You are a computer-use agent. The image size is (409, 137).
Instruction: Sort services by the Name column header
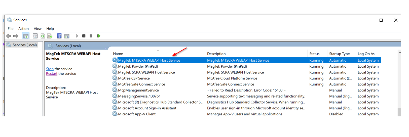coord(118,54)
